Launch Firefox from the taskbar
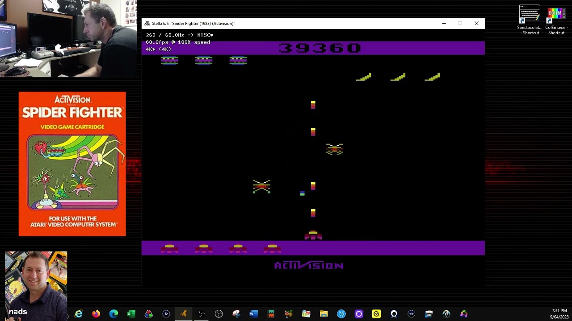 click(x=96, y=314)
